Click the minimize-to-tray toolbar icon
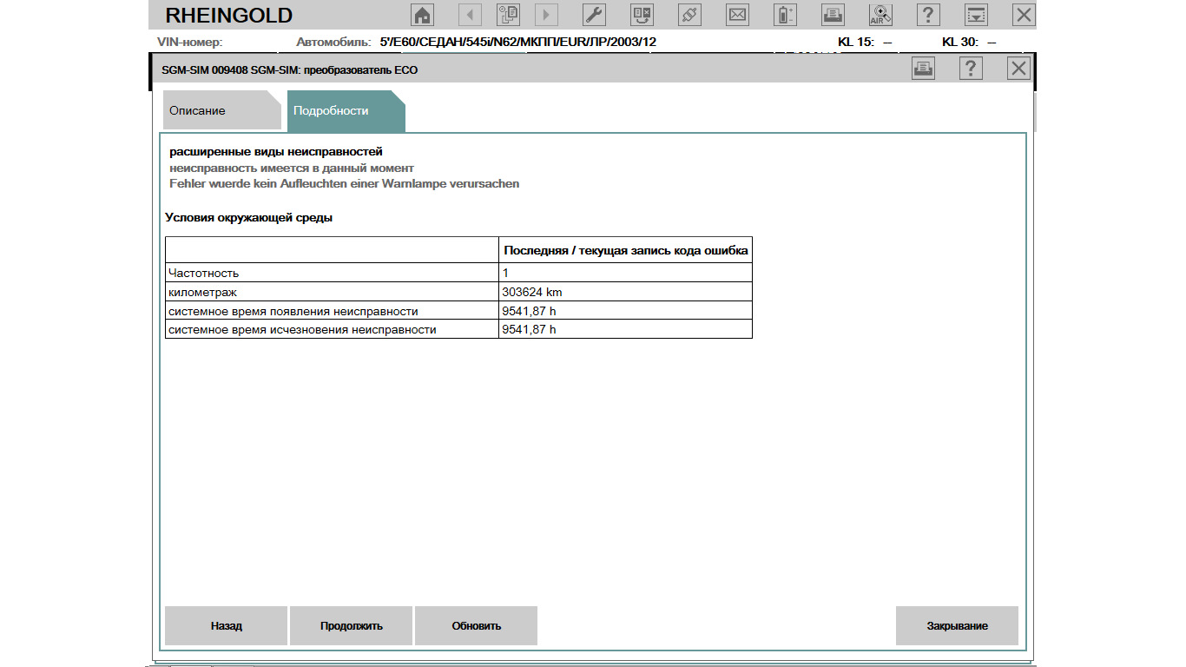This screenshot has width=1186, height=667. coord(977,15)
